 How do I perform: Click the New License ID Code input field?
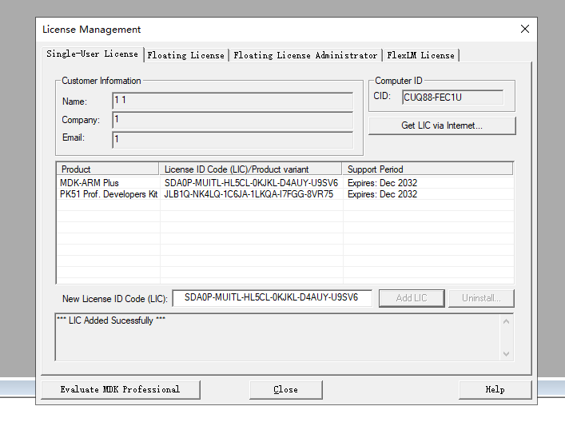pos(272,298)
